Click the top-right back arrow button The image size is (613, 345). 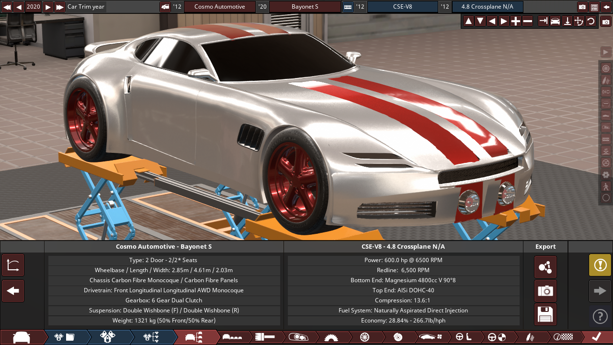point(606,7)
